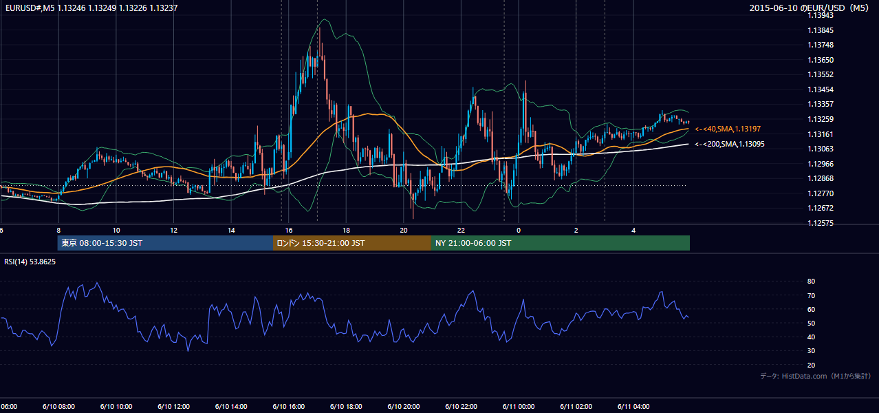Click RSI scale value 50
Image resolution: width=879 pixels, height=413 pixels.
(811, 323)
